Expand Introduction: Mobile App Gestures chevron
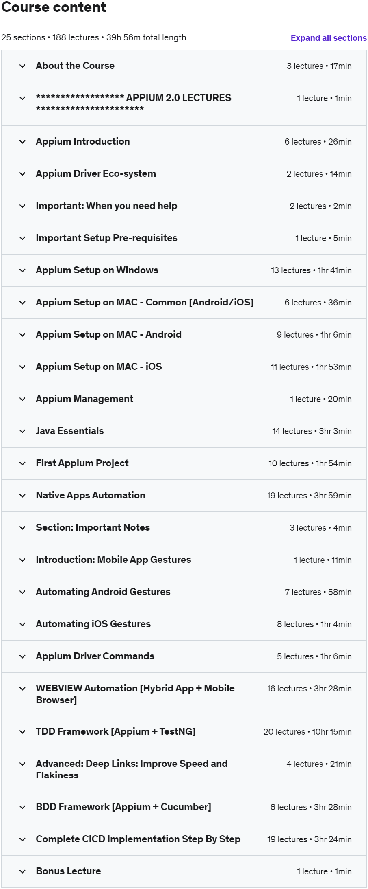Screen dimensions: 368x889 tap(23, 560)
